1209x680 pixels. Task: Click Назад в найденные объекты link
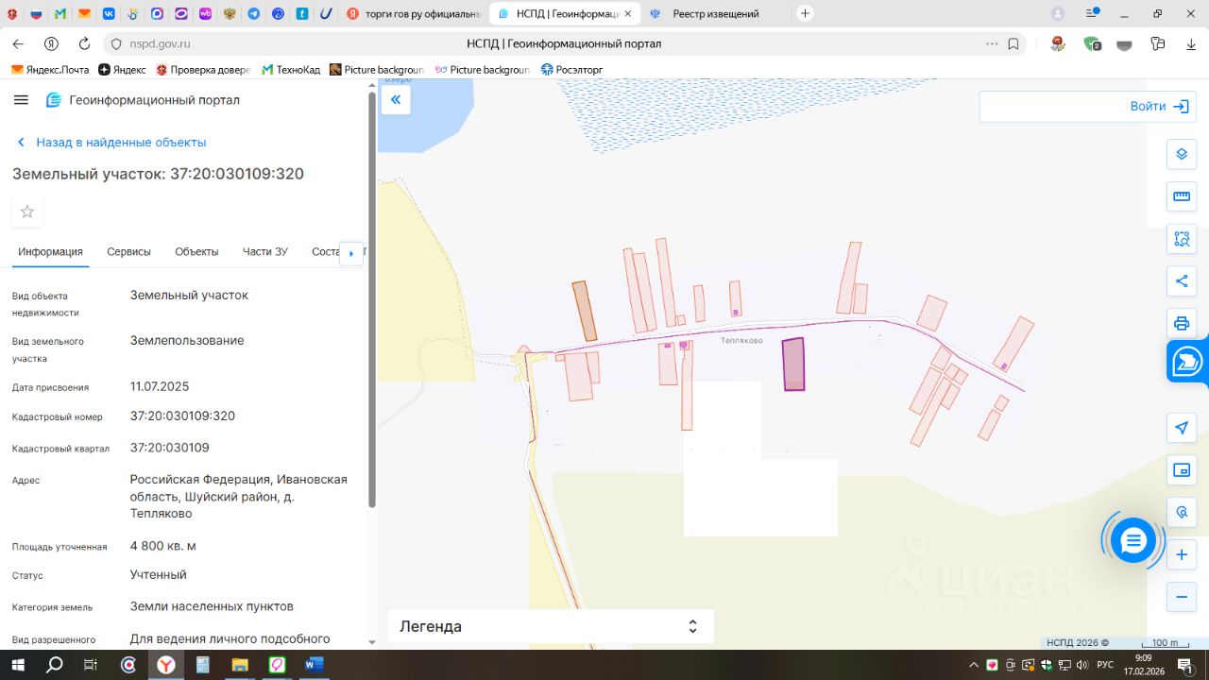point(111,143)
